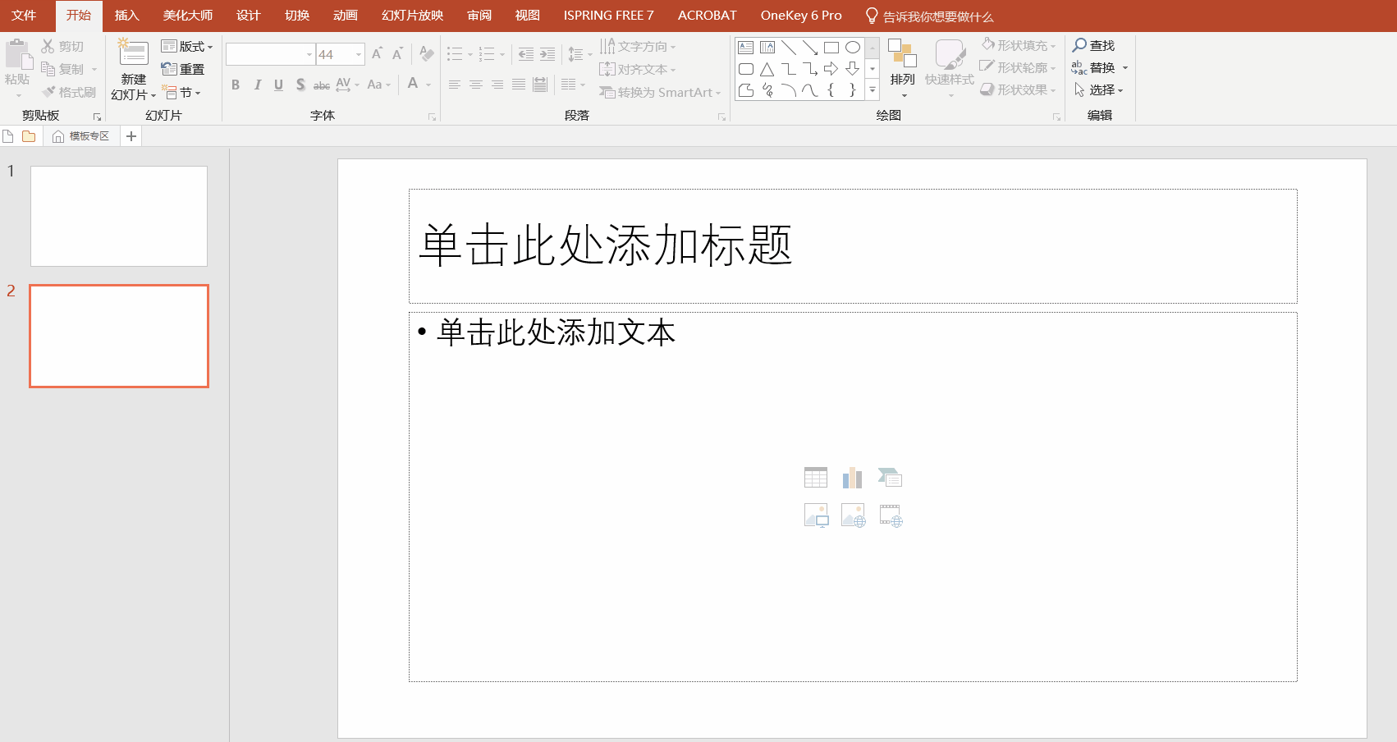Screen dimensions: 1397x742
Task: Insert a video using the placeholder icon
Action: [x=891, y=515]
